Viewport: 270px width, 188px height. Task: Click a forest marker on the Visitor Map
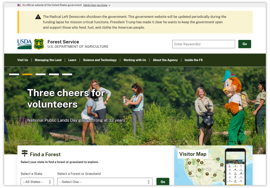[x=189, y=163]
